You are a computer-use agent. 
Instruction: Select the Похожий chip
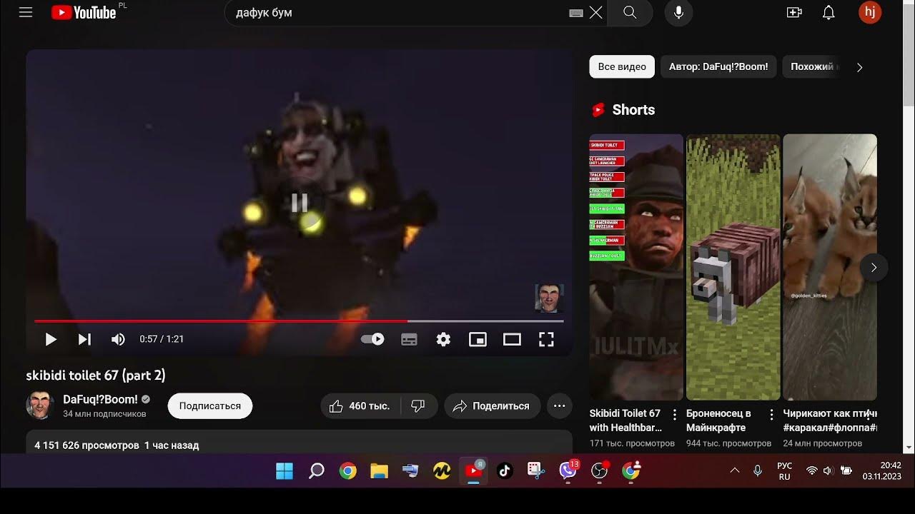(811, 66)
